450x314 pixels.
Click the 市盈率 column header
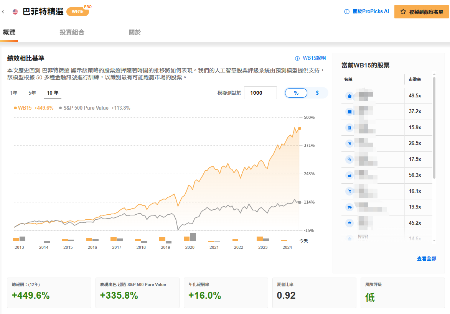(415, 79)
